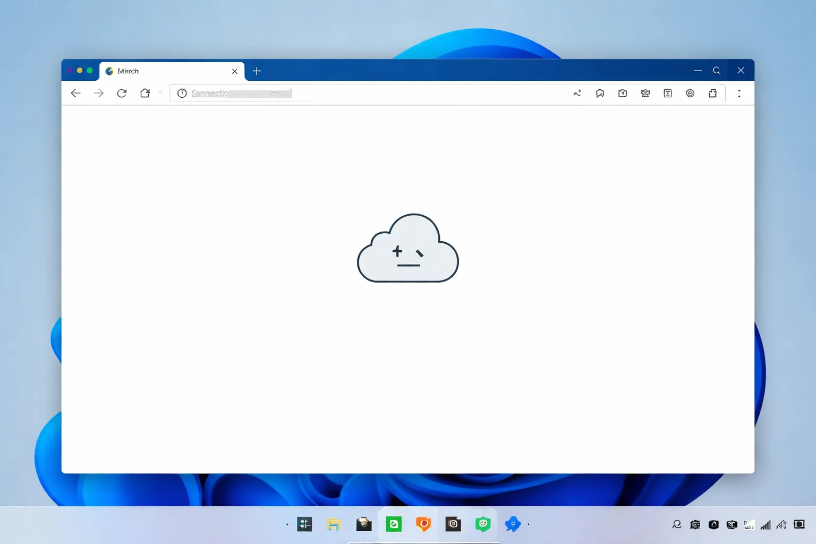The height and width of the screenshot is (544, 816).
Task: Open a new browser tab
Action: click(257, 71)
